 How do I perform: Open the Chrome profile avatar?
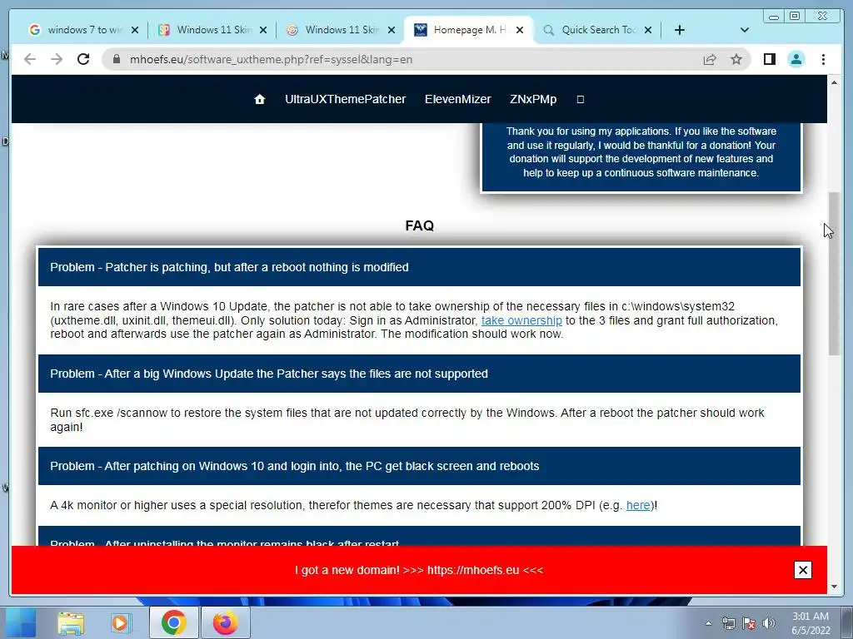796,59
